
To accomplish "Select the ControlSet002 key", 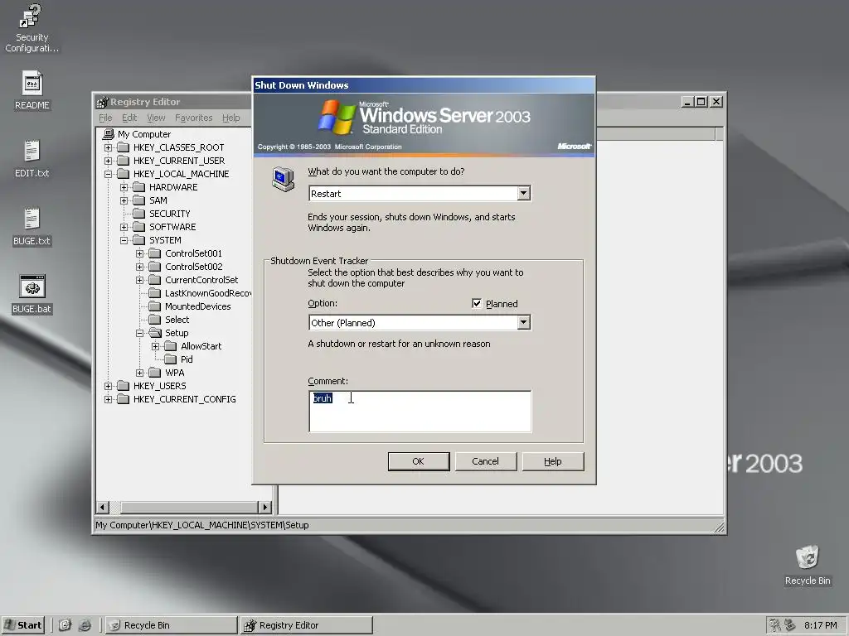I will click(194, 267).
